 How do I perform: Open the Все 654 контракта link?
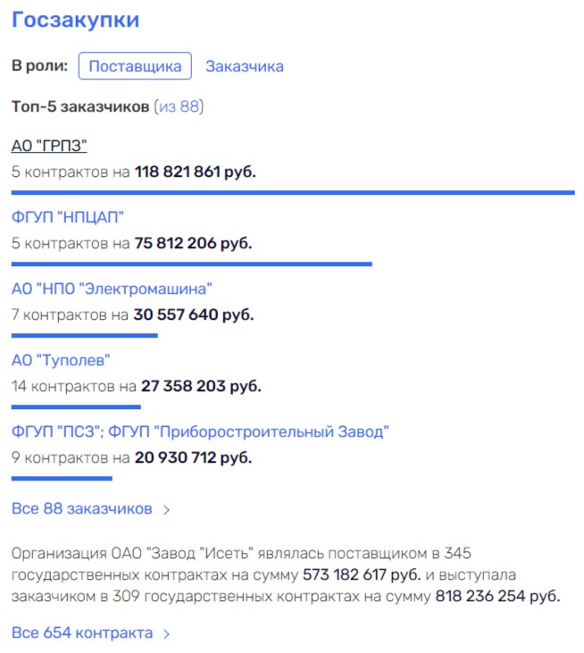point(82,633)
